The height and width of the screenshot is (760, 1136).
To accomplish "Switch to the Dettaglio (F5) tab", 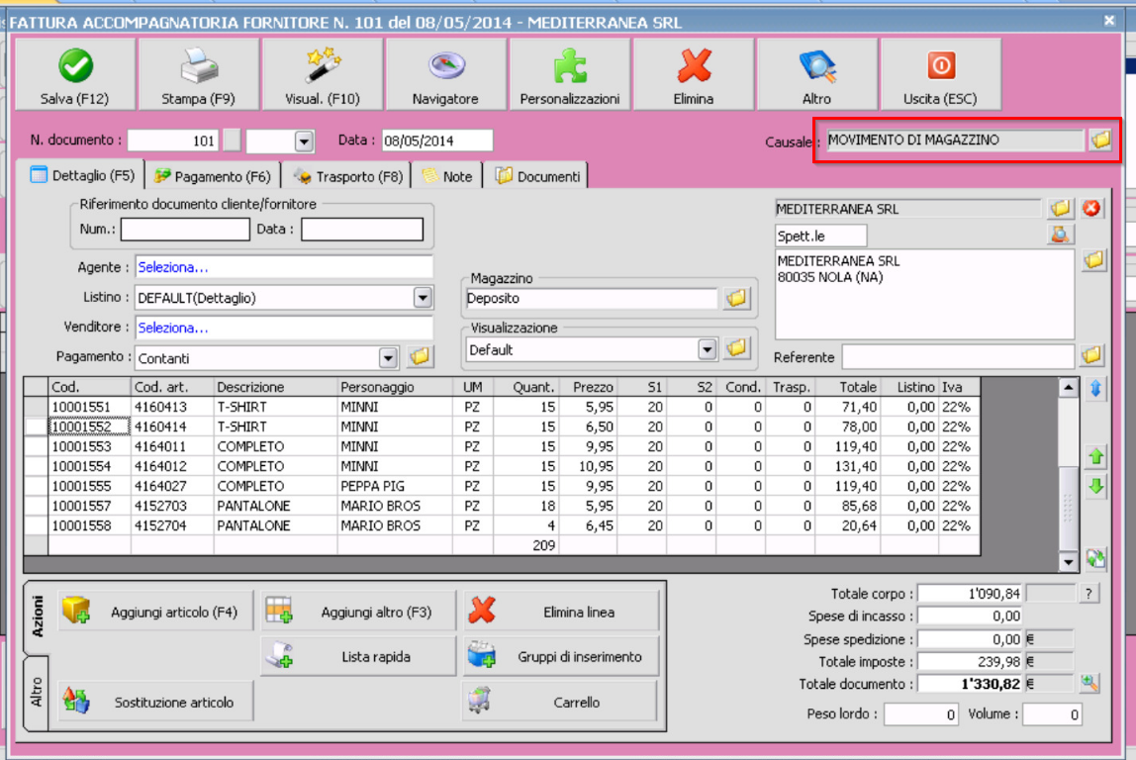I will (x=81, y=175).
